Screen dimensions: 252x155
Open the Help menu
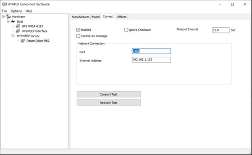(29, 11)
